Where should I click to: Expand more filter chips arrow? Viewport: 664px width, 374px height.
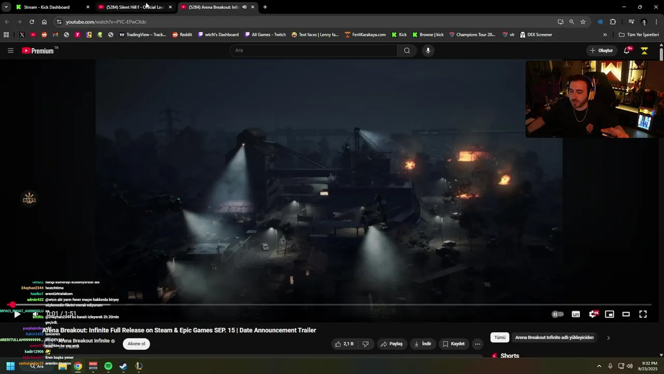(608, 338)
